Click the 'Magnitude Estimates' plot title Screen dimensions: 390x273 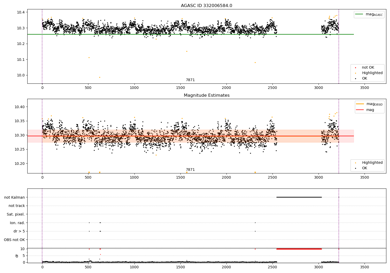pyautogui.click(x=206, y=95)
